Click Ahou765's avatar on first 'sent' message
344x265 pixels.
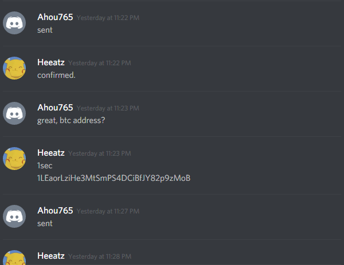tap(14, 23)
